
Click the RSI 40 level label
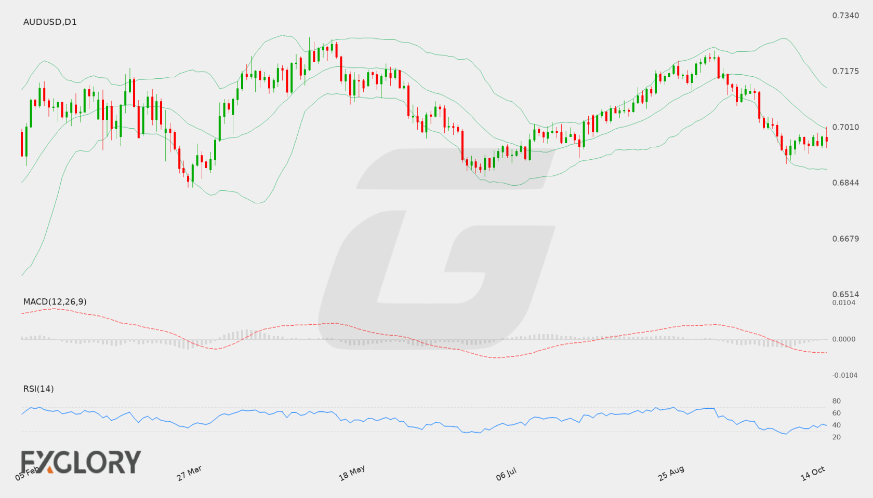[x=836, y=425]
